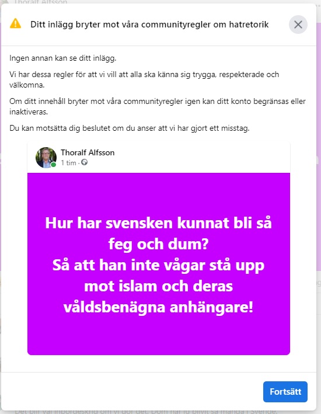Click the yellow warning triangle icon
This screenshot has height=414, width=321.
pos(15,23)
